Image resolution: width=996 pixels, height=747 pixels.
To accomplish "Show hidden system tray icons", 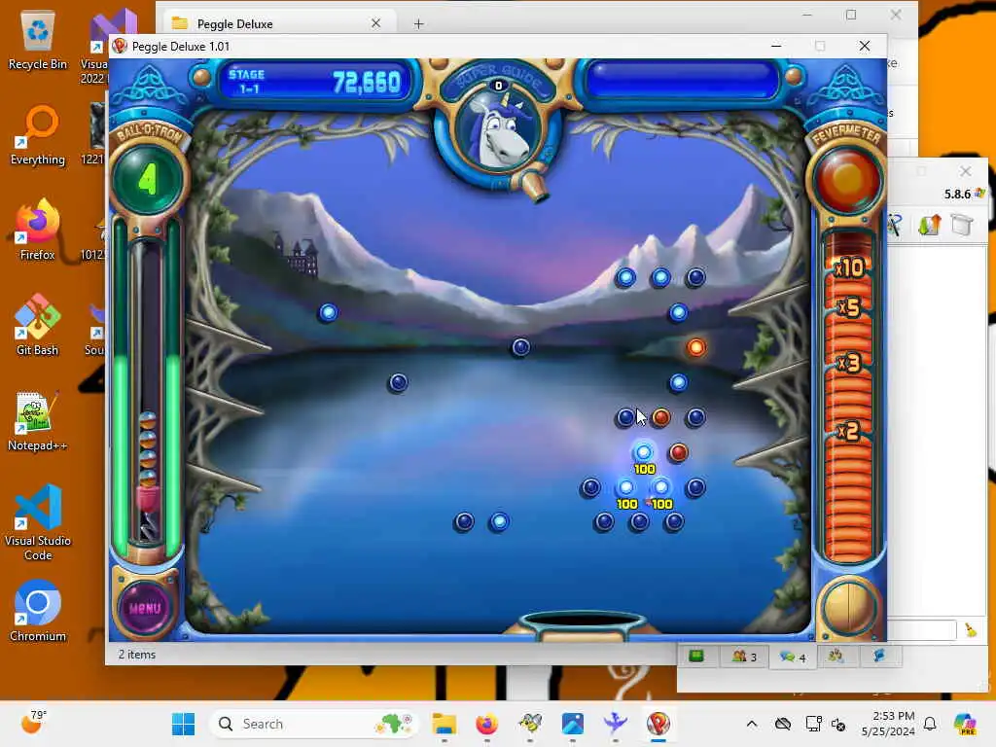I will coord(752,724).
